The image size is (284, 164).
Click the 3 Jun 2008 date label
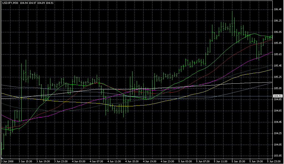(x=7, y=161)
